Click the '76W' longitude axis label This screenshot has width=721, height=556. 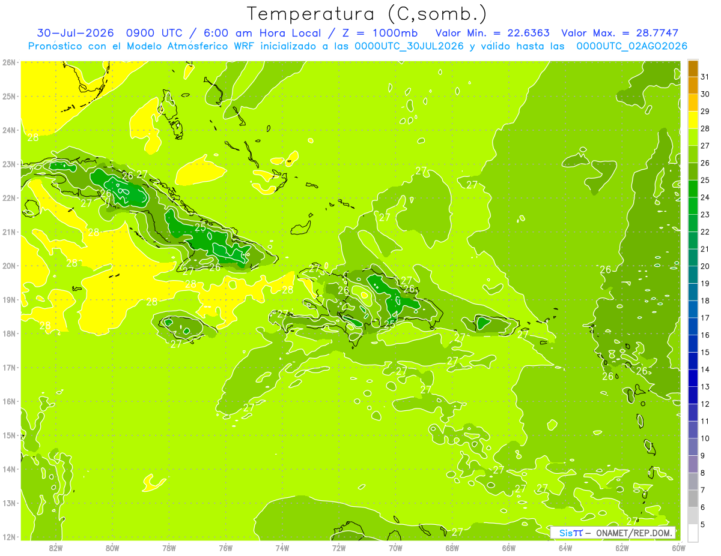click(226, 548)
